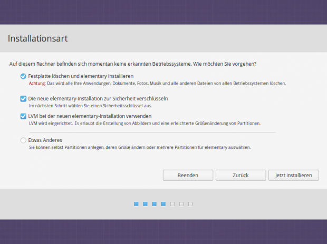Image resolution: width=327 pixels, height=244 pixels.
Task: Go back with the 'Zurück' button
Action: (241, 175)
